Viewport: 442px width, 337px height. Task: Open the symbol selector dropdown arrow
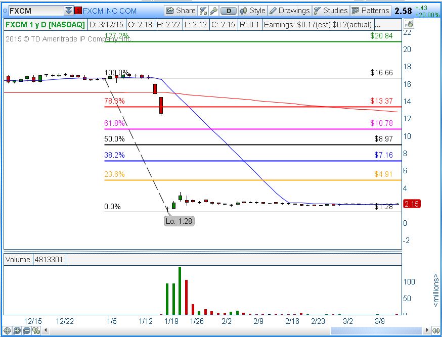[x=69, y=11]
